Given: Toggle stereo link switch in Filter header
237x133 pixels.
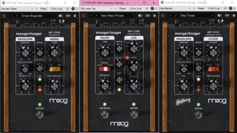Looking at the screenshot, I should point(219,15).
